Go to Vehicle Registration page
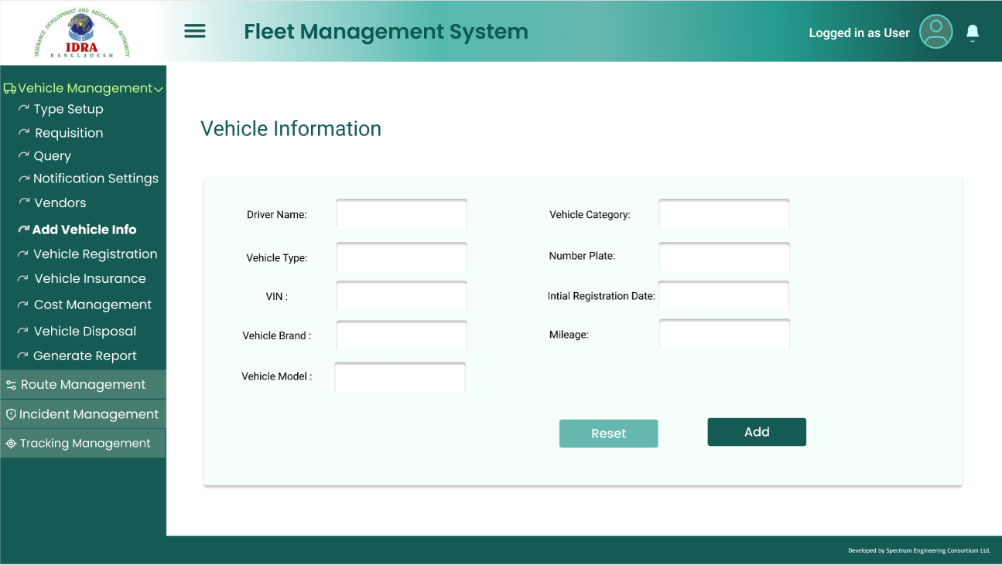Image resolution: width=1002 pixels, height=565 pixels. point(94,254)
